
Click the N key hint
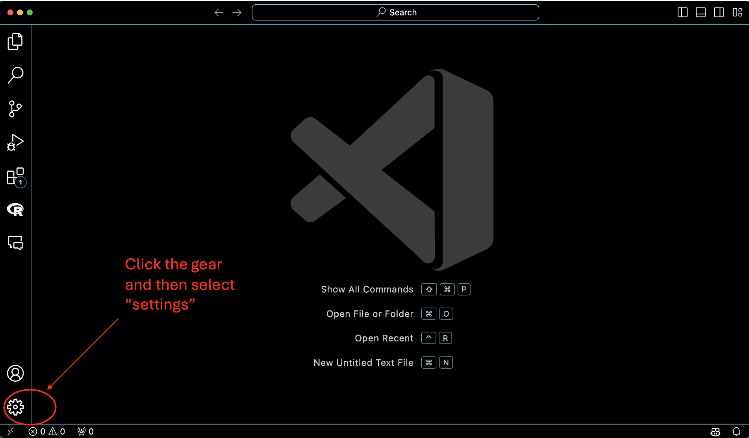point(446,362)
